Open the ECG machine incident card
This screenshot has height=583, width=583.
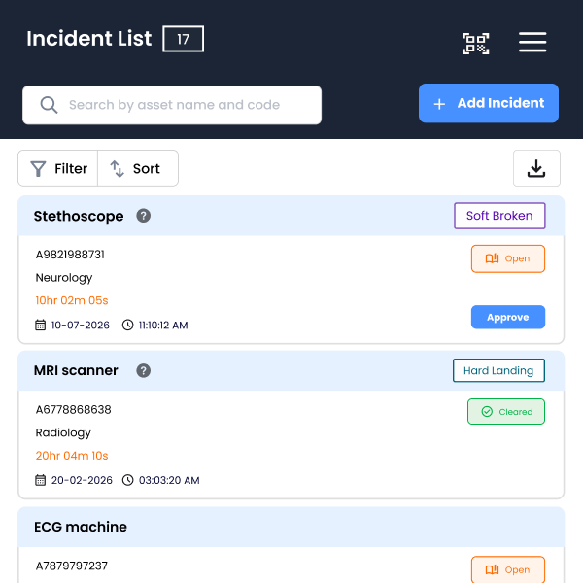81,527
